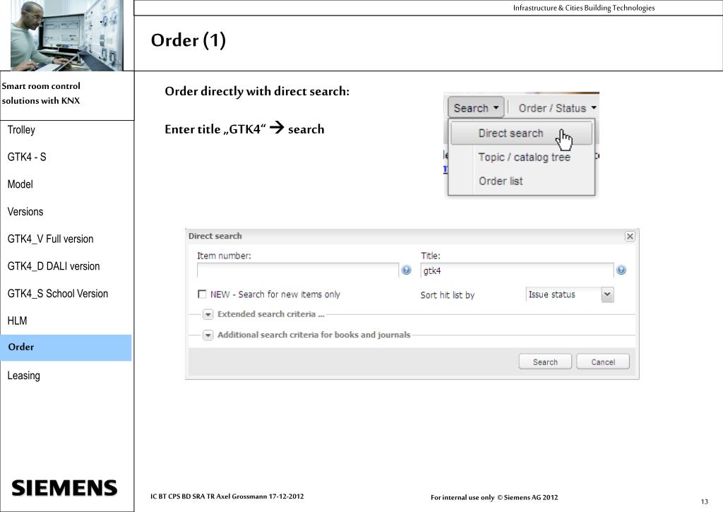Screen dimensions: 723x512
Task: Click the Search button in dialog
Action: click(x=545, y=362)
